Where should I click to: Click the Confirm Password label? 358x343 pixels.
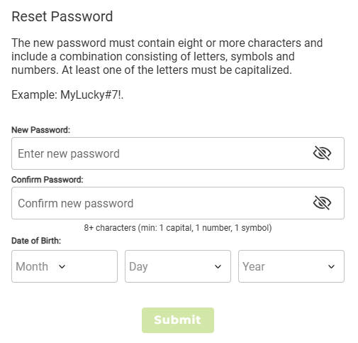click(47, 180)
